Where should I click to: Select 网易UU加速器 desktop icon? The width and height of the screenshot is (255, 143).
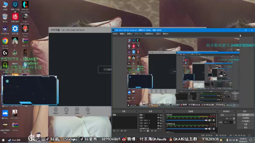point(15,7)
